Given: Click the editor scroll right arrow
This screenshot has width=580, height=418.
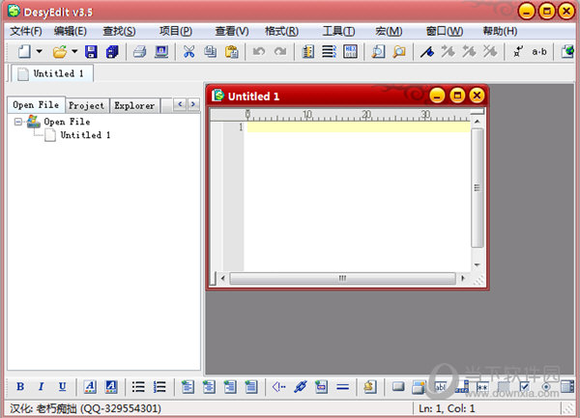Looking at the screenshot, I should [463, 278].
